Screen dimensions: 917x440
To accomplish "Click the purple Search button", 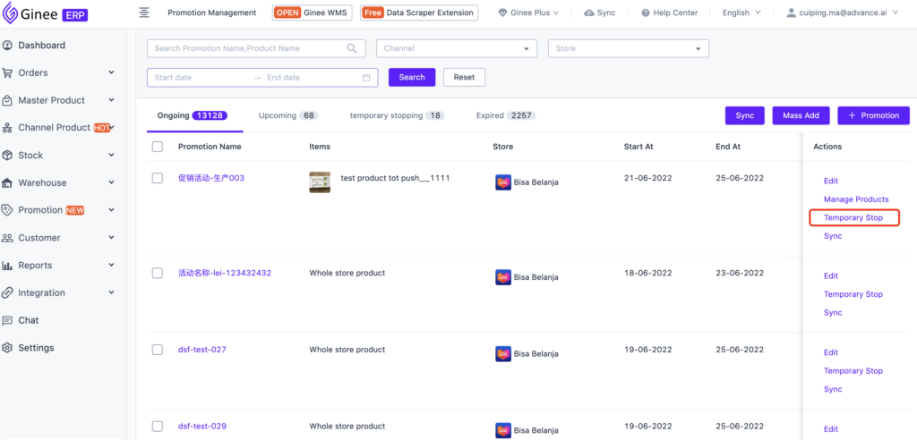I will [412, 77].
